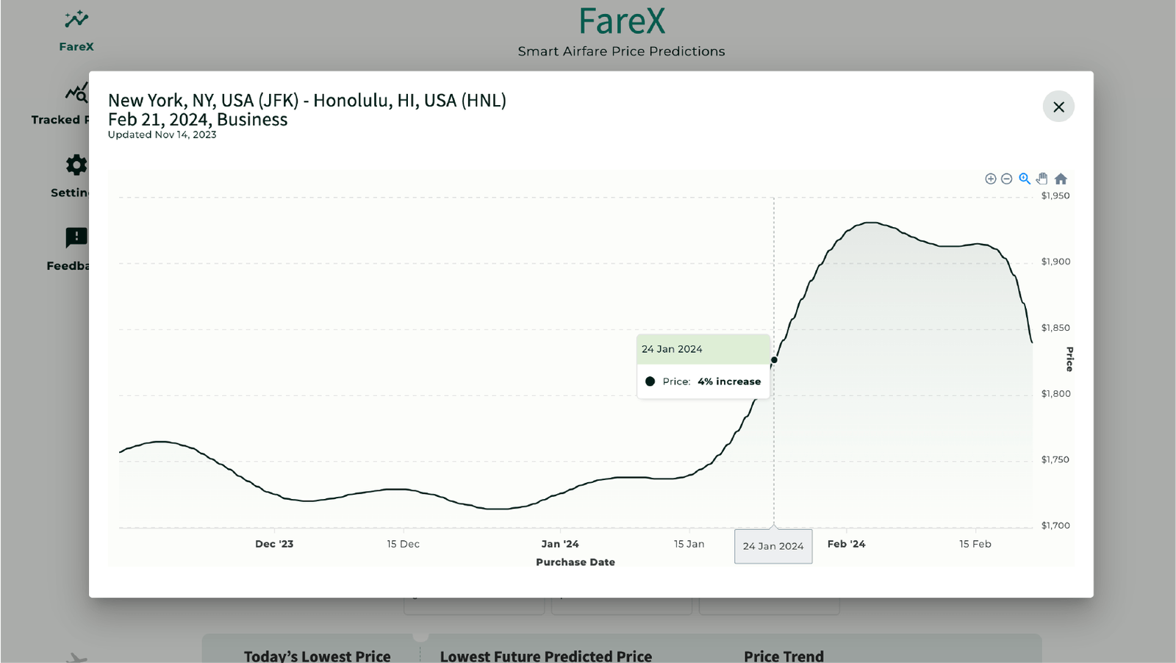The width and height of the screenshot is (1176, 663).
Task: Toggle pan mode for the chart
Action: tap(1042, 179)
